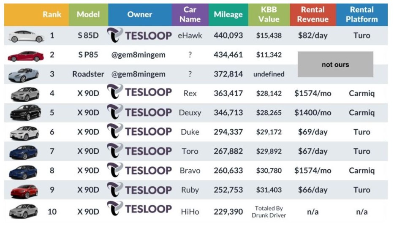Click the Roadster car image in rank 3
394x231 pixels.
[24, 75]
